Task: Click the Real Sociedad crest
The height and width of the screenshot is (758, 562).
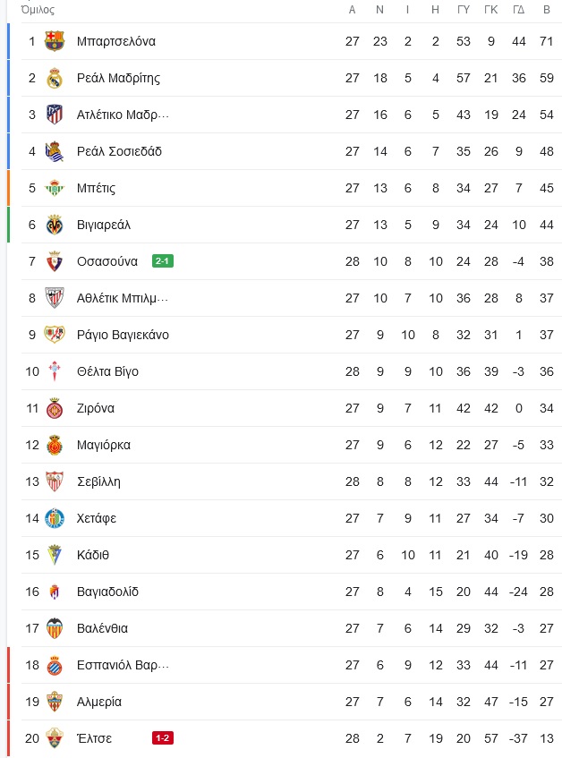Action: click(55, 151)
